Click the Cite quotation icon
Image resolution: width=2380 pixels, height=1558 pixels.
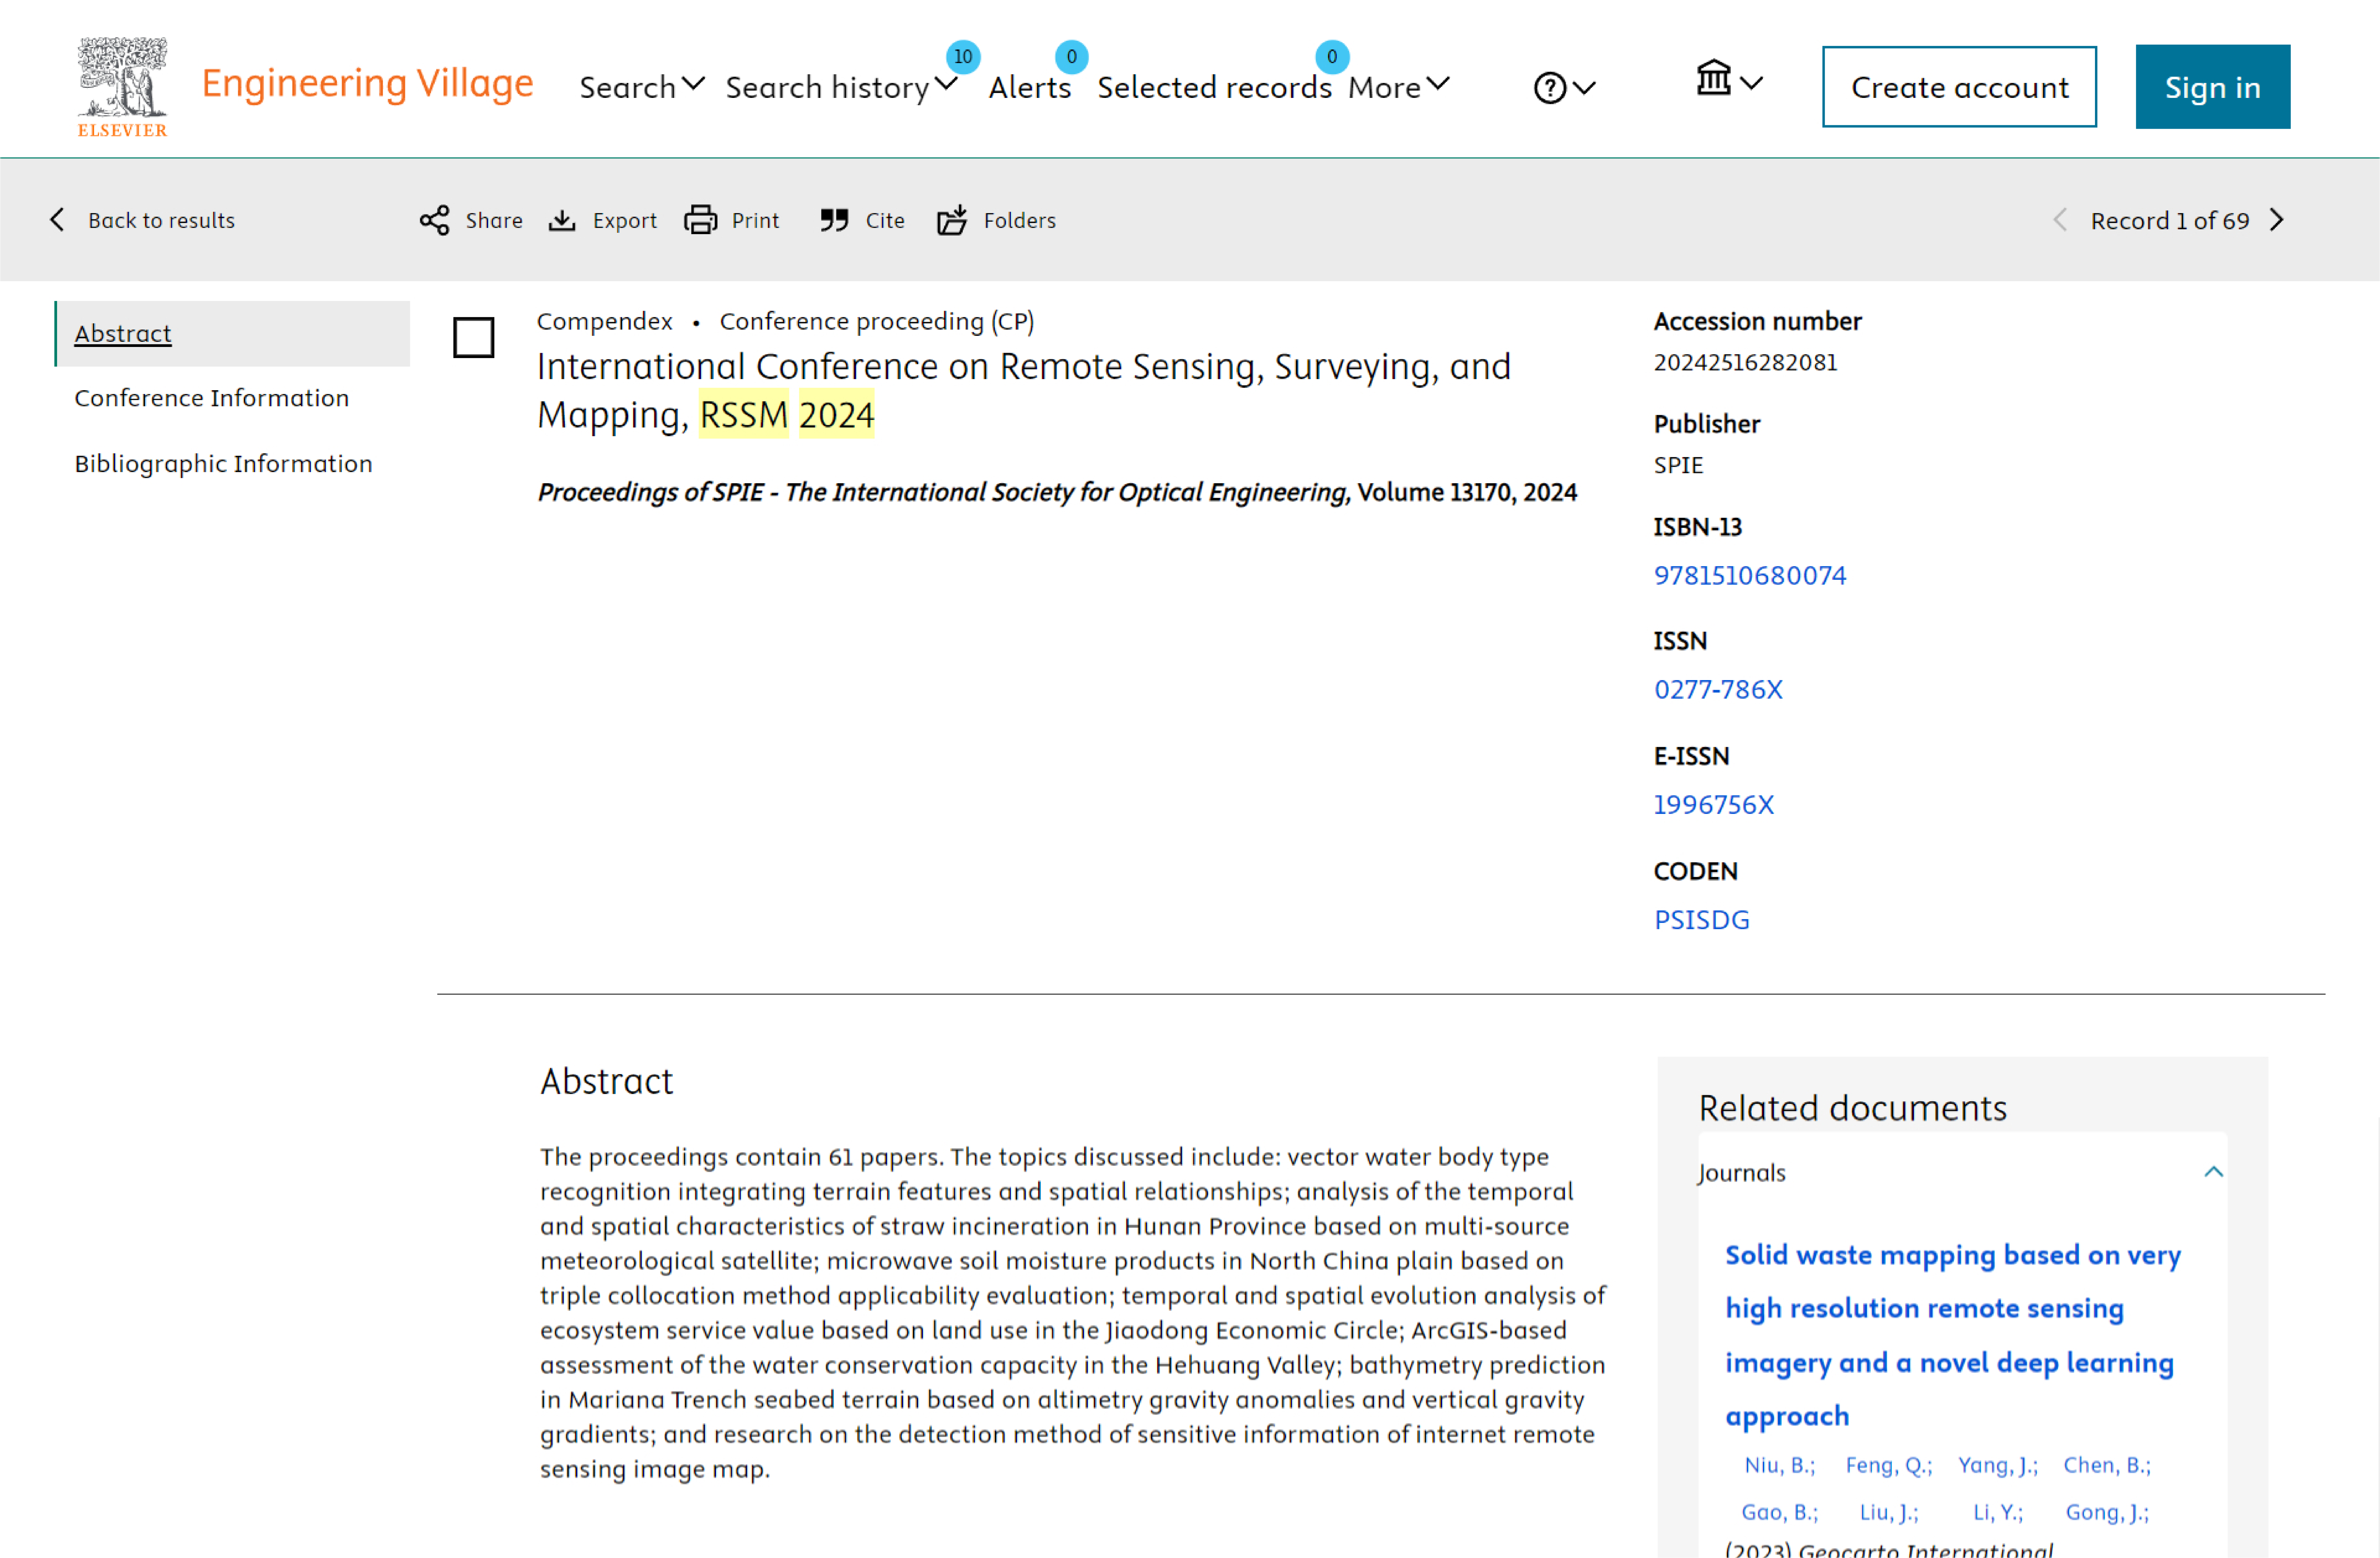click(x=834, y=220)
